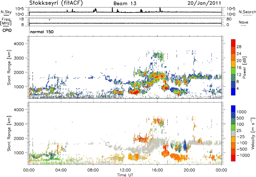This screenshot has height=177, width=256.
Task: Click the '20:00' time tick label
Action: tap(189, 170)
